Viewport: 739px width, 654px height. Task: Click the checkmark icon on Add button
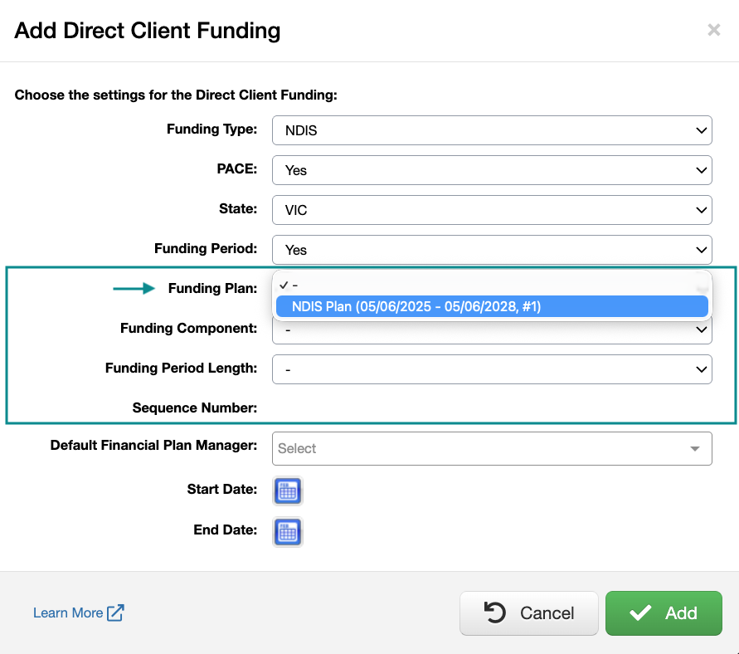(x=640, y=613)
